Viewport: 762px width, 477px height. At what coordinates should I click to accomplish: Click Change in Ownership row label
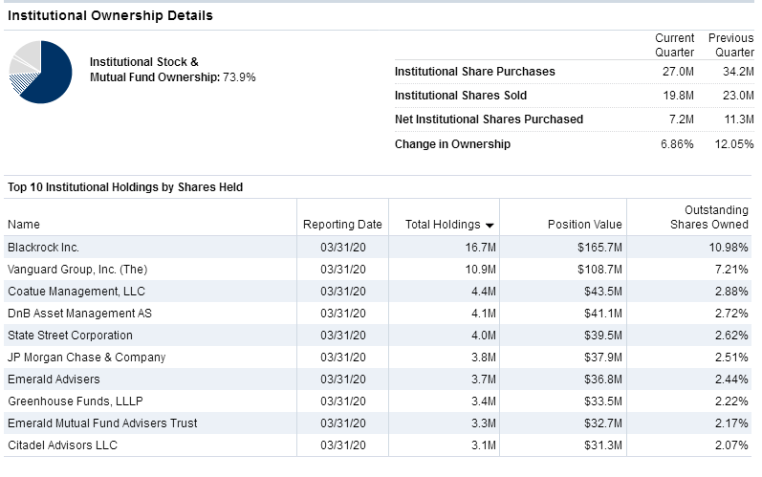click(452, 144)
